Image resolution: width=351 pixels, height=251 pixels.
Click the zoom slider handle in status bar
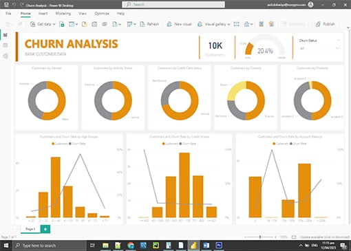[x=260, y=237]
